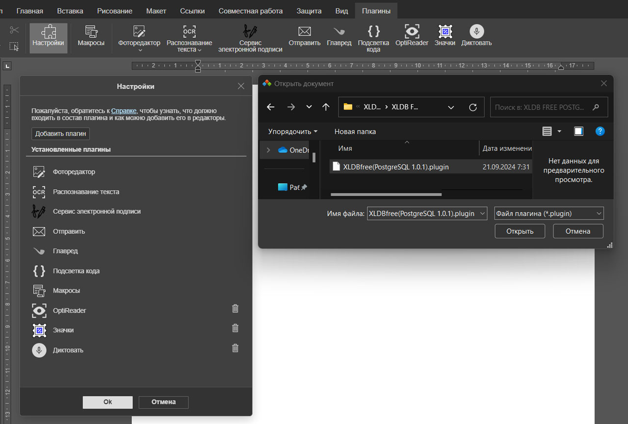Sort files by Имя column header
The height and width of the screenshot is (424, 628).
(345, 149)
